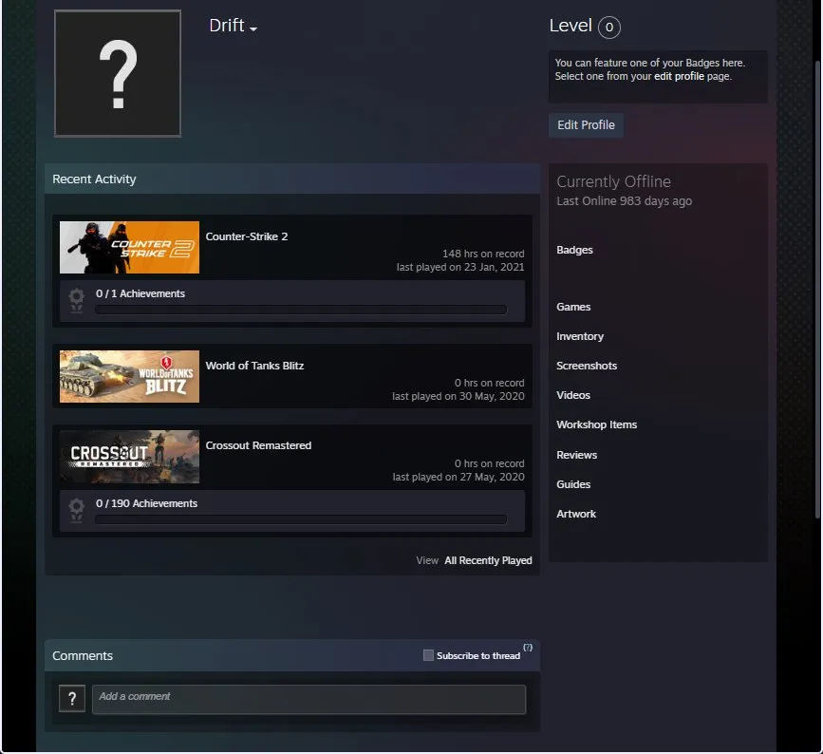View All Recently Played games
Viewport: 823px width, 754px height.
(488, 560)
